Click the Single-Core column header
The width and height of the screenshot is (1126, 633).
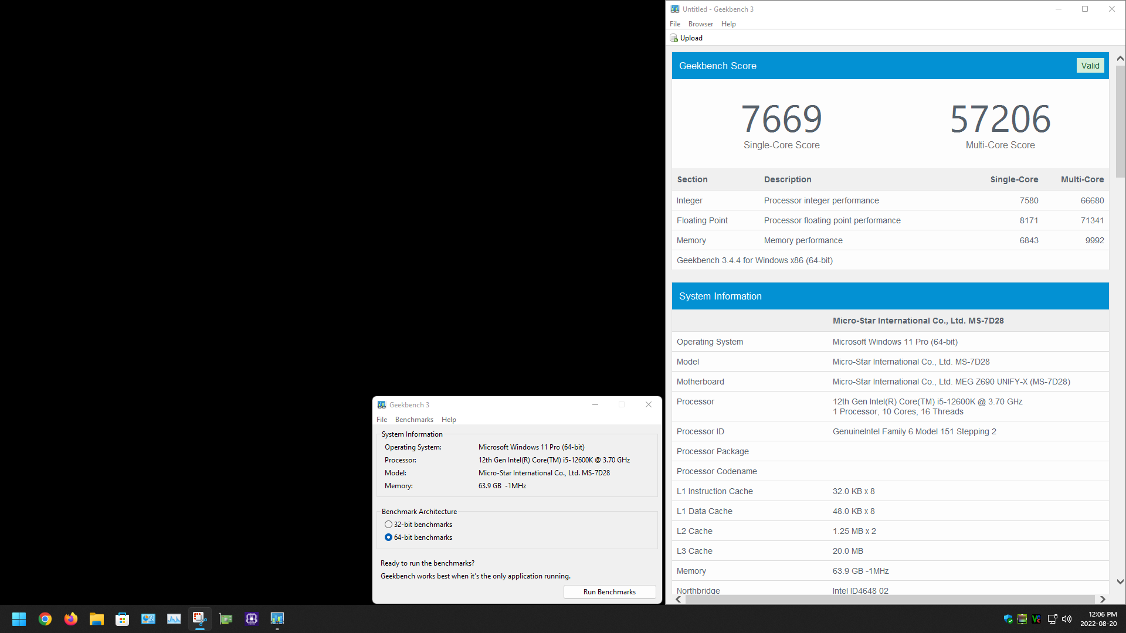click(x=1014, y=179)
